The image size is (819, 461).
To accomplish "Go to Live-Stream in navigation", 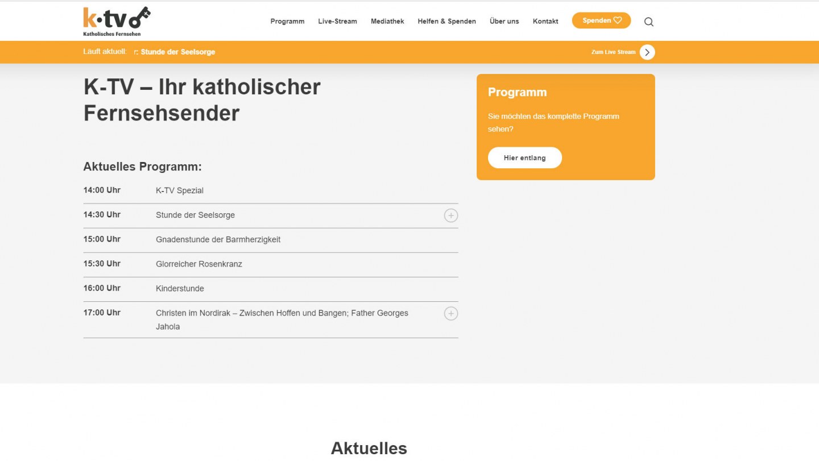I will pyautogui.click(x=337, y=22).
